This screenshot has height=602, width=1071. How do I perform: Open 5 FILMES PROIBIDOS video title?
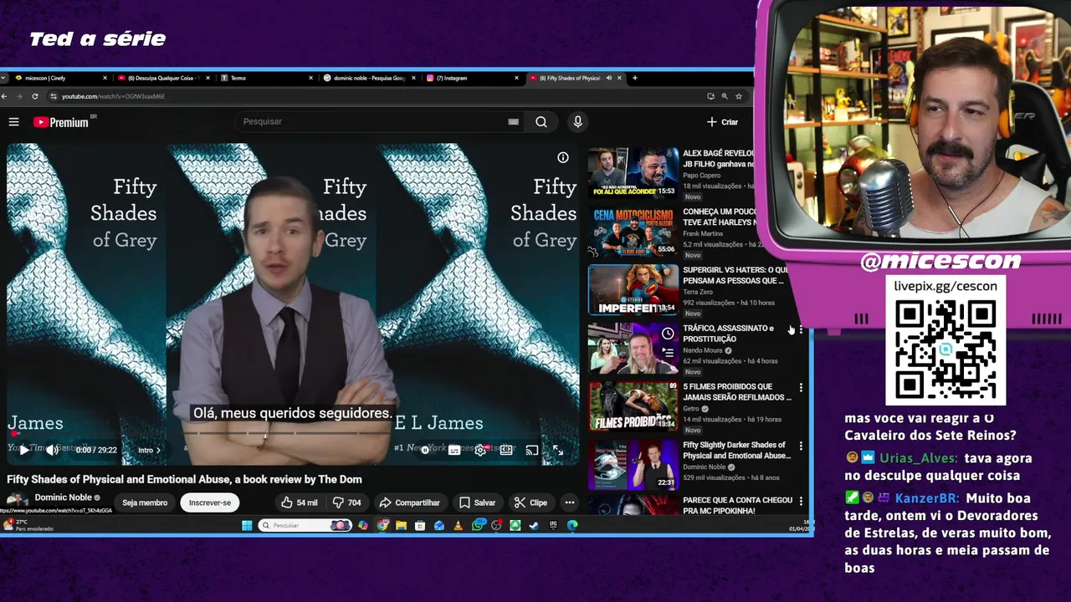pos(736,392)
